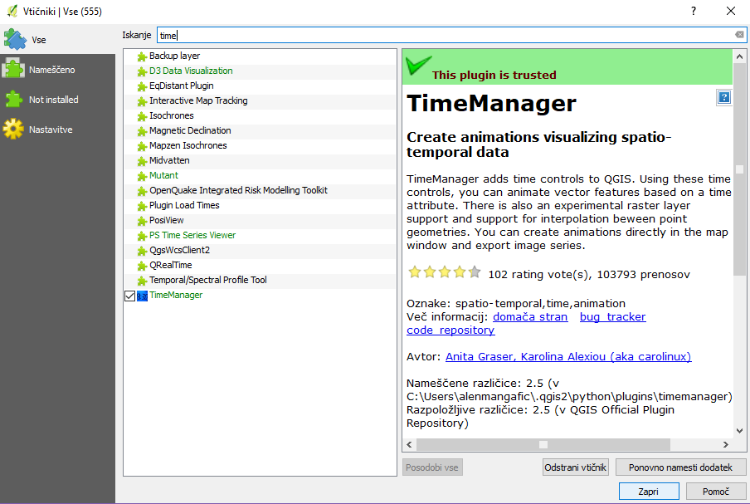Click the blue help icon beside TimeManager title

pos(724,98)
